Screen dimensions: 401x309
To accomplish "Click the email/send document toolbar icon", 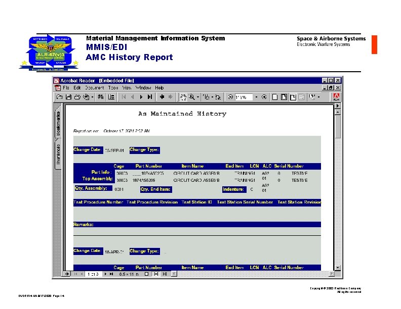I will pyautogui.click(x=87, y=97).
